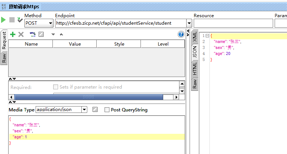Move the selected parameter up

click(61, 34)
